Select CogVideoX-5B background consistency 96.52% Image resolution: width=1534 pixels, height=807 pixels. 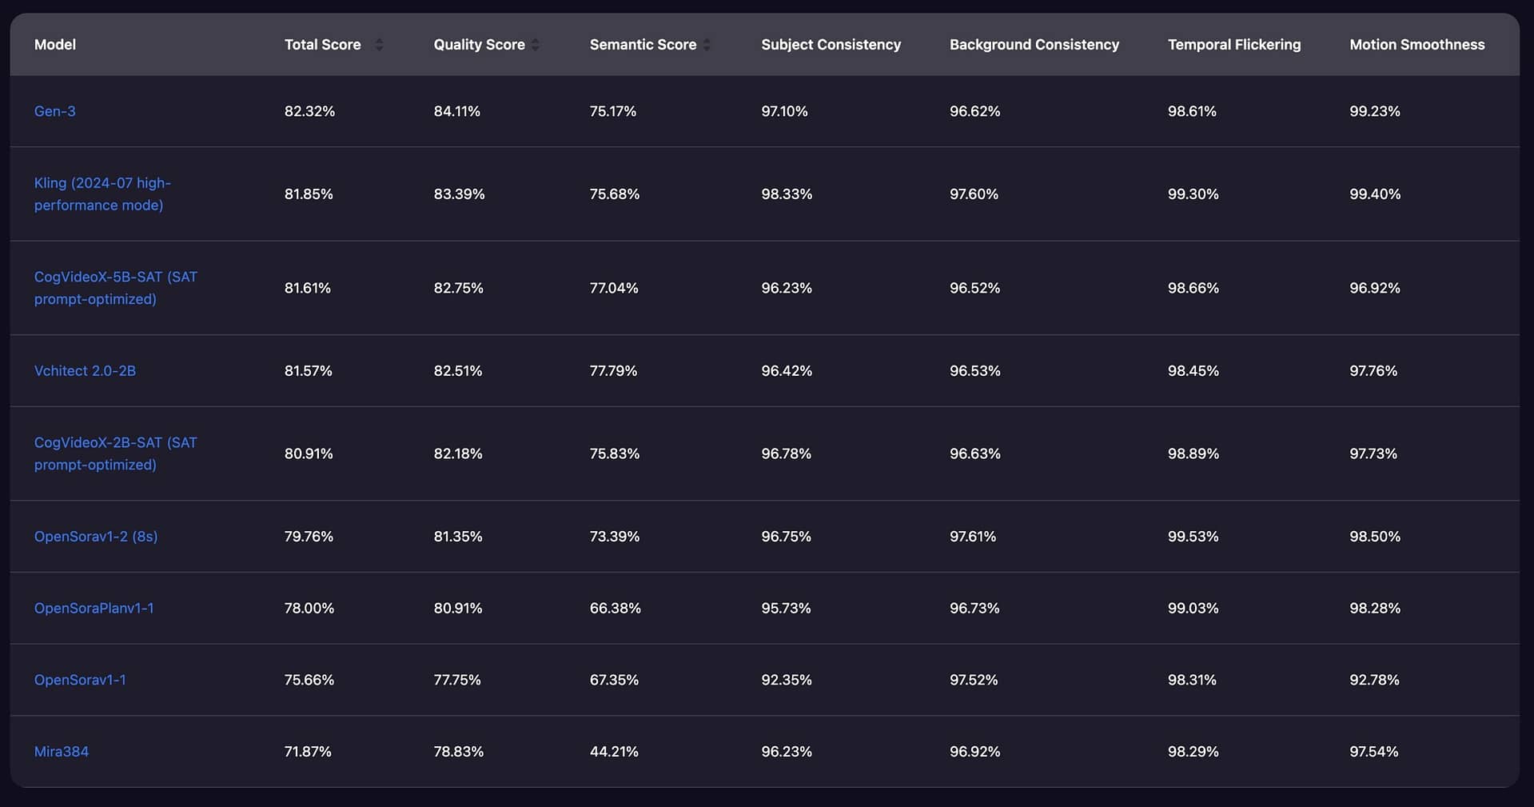point(975,288)
